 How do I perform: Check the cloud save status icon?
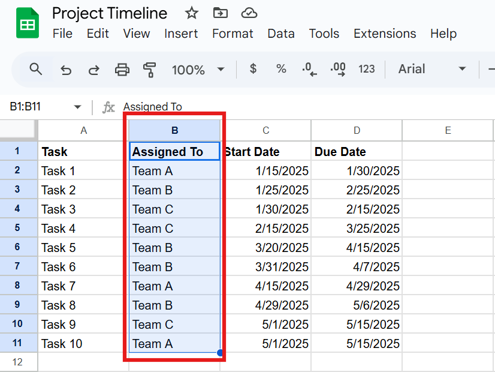(x=249, y=13)
